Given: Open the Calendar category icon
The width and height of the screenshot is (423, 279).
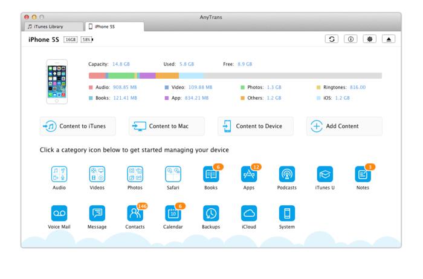Looking at the screenshot, I should click(x=173, y=214).
